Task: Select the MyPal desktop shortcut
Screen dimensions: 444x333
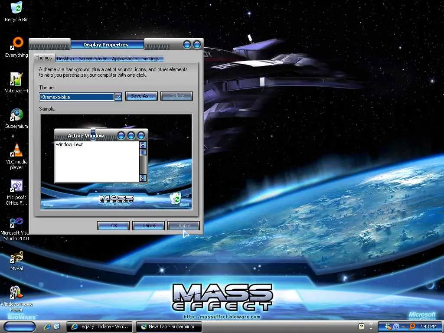Action: 16,261
